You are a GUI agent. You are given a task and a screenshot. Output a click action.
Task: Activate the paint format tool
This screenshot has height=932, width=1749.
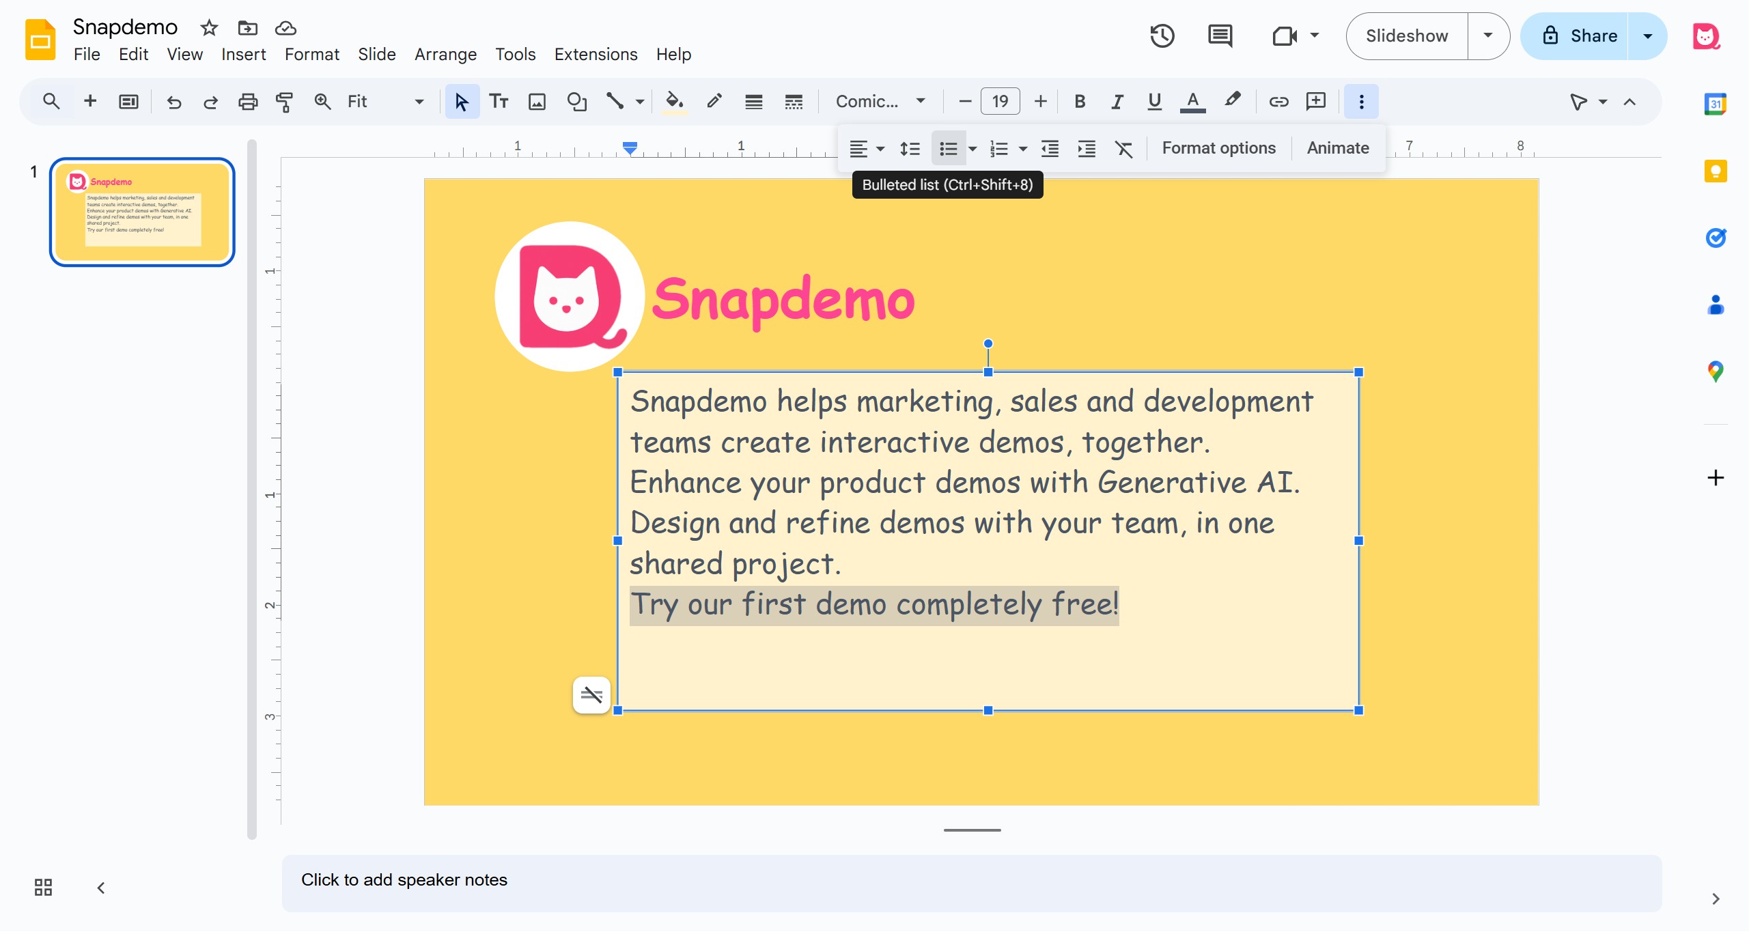click(285, 102)
